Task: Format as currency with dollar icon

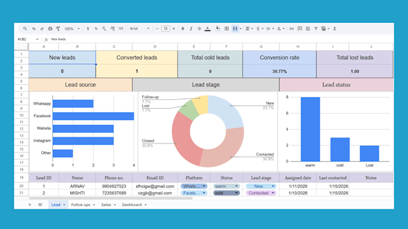Action: pyautogui.click(x=88, y=29)
